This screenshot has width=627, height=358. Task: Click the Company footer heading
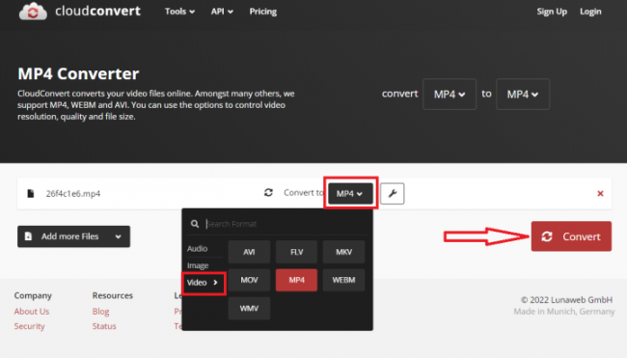33,295
